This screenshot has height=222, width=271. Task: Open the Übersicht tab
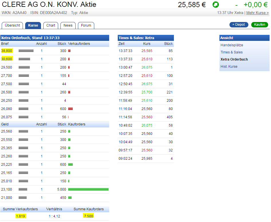12,25
